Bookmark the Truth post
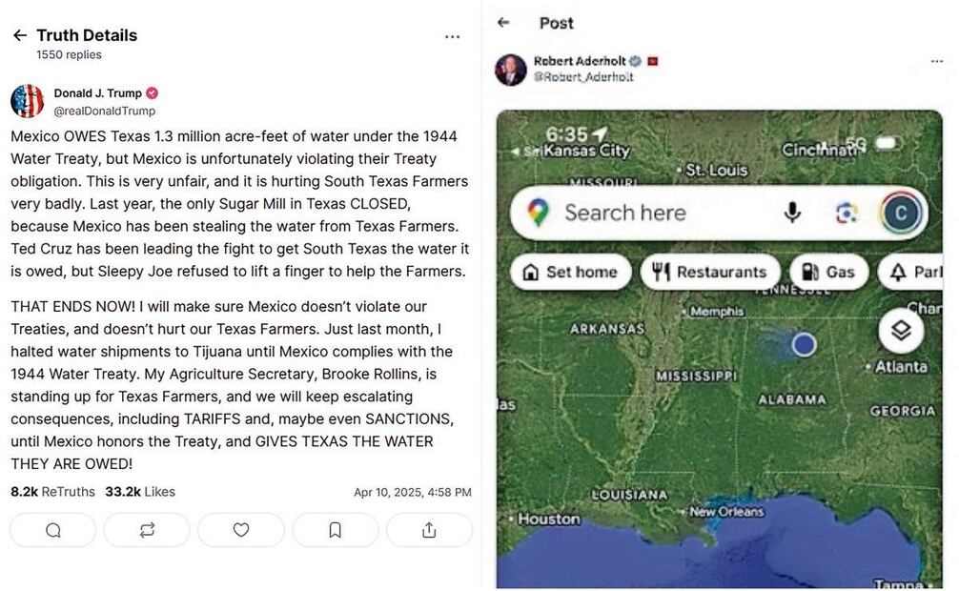 point(336,530)
